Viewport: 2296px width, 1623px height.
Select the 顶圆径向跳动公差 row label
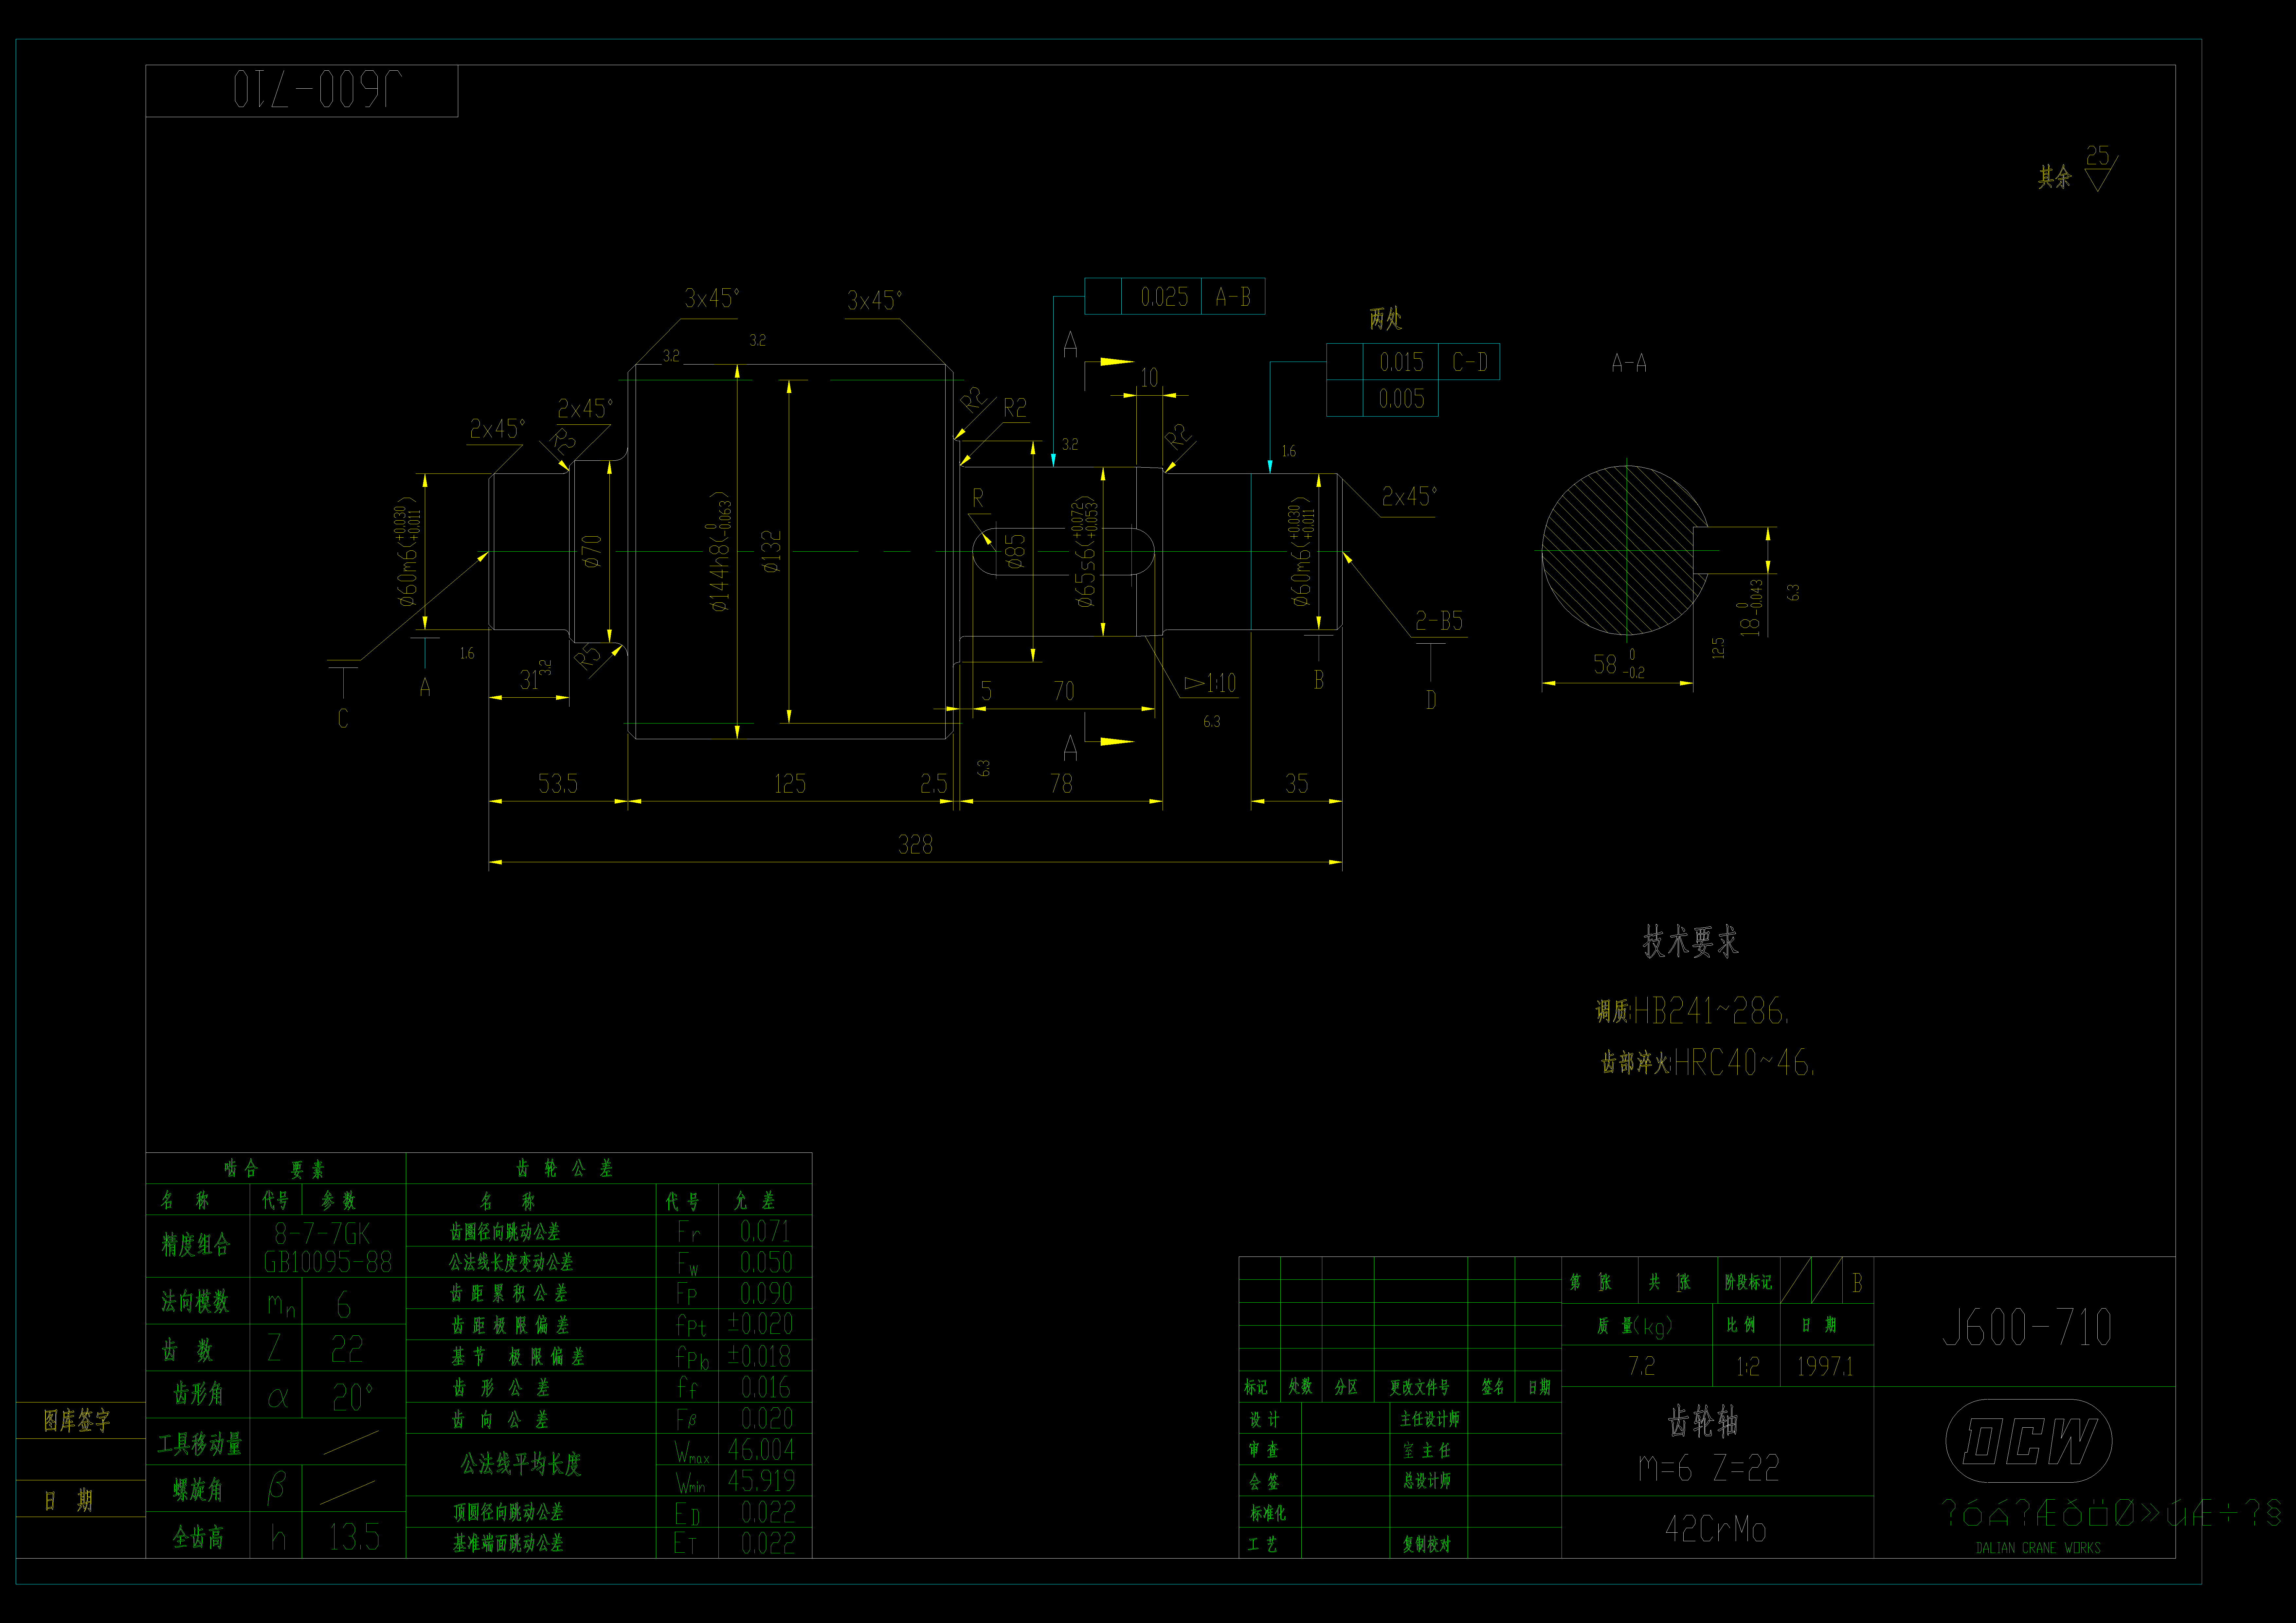508,1512
